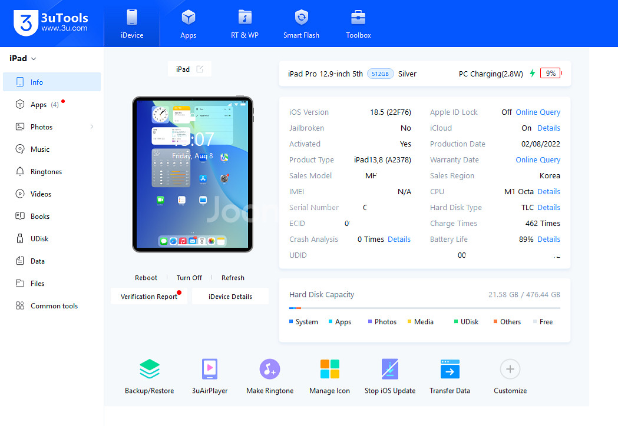Click the Customize plus icon

pyautogui.click(x=510, y=369)
